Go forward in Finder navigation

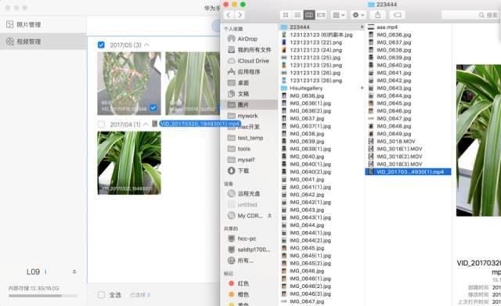(240, 15)
